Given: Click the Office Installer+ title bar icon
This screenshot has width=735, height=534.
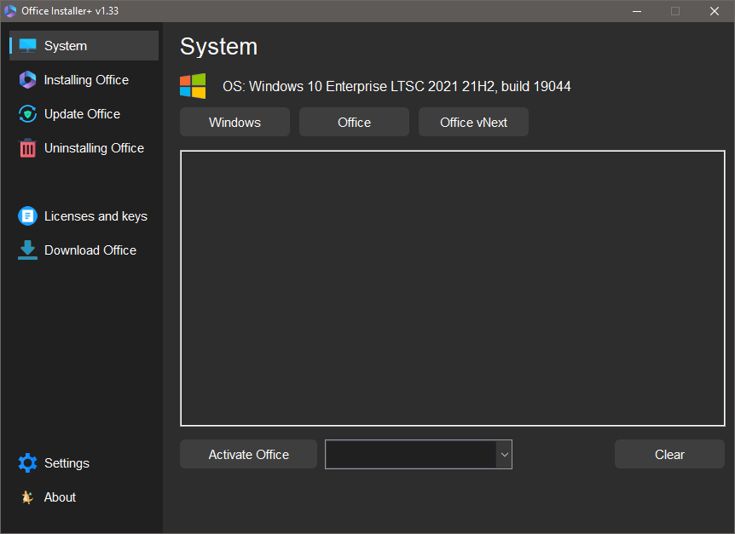Looking at the screenshot, I should click(10, 11).
